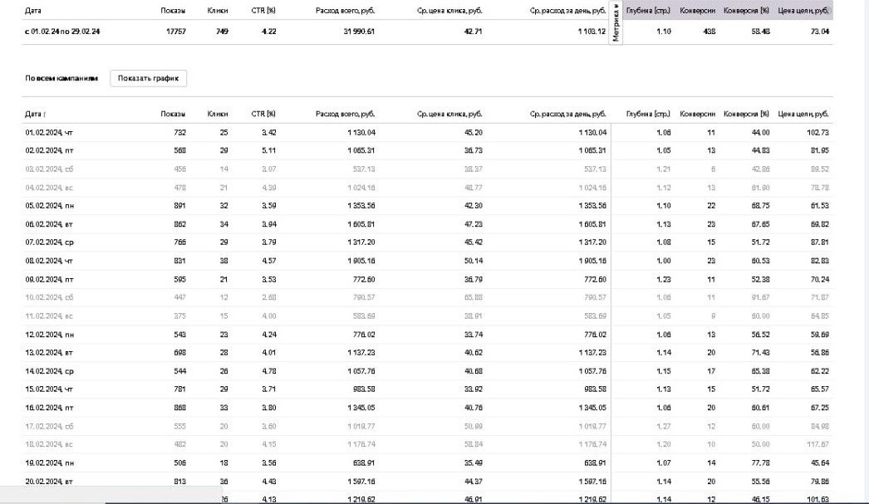The image size is (869, 504).
Task: Click the greyed 10.02.2024, сб date row
Action: click(55, 296)
